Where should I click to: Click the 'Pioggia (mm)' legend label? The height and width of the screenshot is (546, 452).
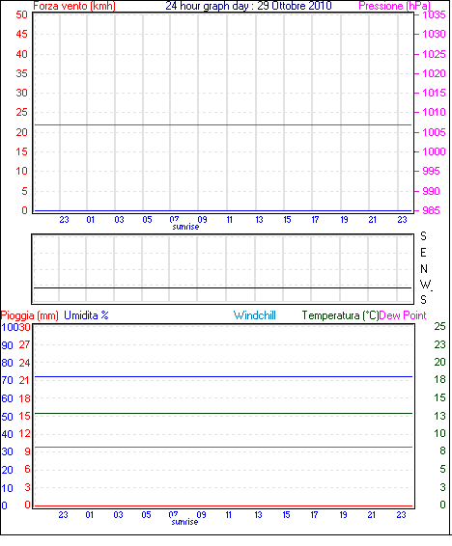point(30,315)
